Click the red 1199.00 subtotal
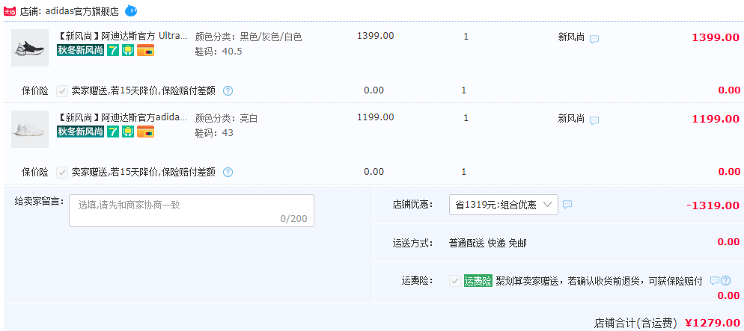 click(x=716, y=120)
